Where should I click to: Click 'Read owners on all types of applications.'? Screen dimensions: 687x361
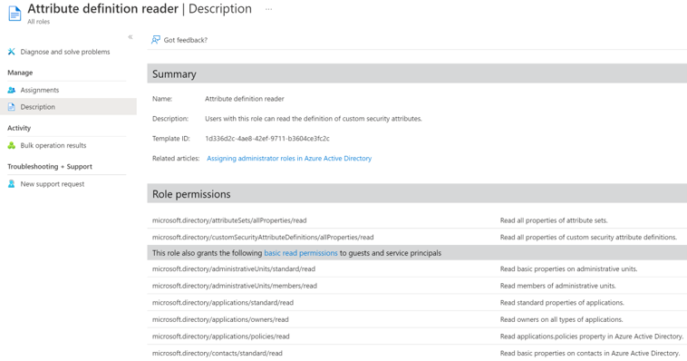click(x=561, y=320)
